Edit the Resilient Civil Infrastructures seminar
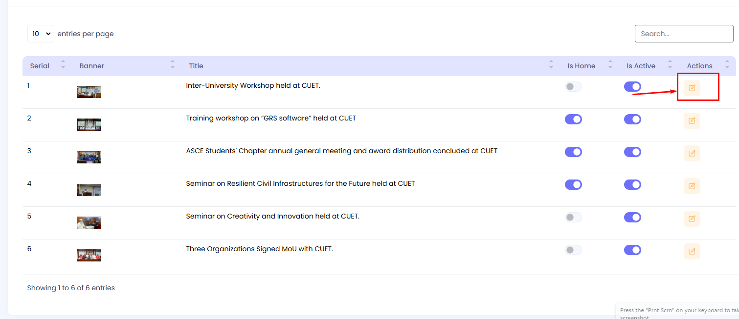The height and width of the screenshot is (319, 739). click(x=692, y=186)
